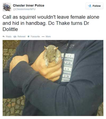Retweet the squirrel tweet
Viewport: 106px width, 119px height.
point(20,36)
